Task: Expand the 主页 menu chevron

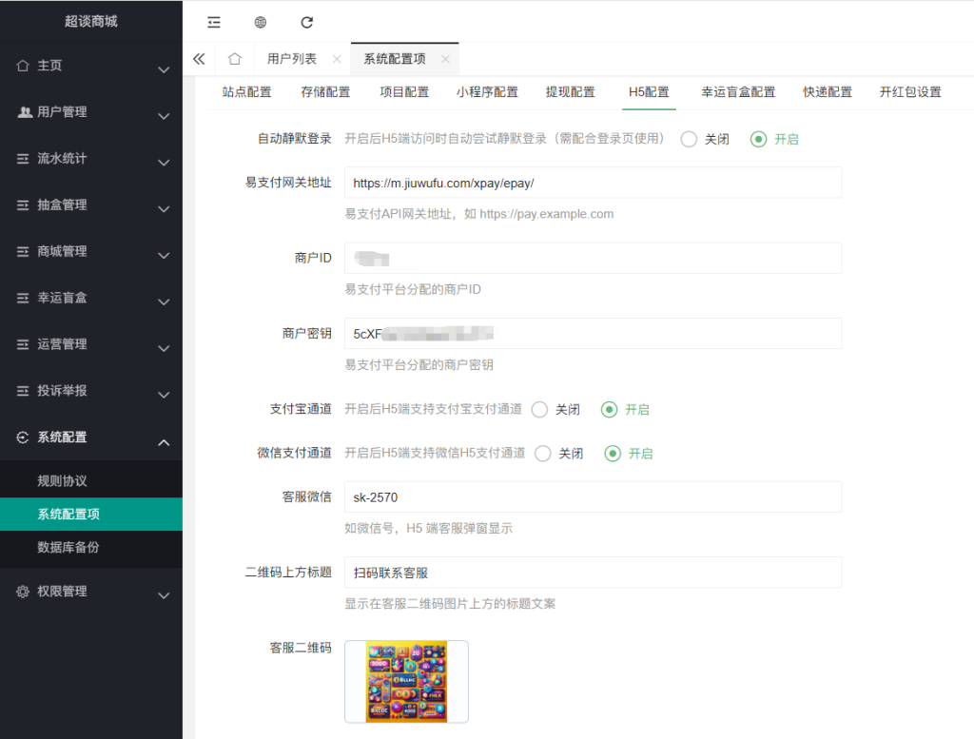Action: [x=164, y=69]
